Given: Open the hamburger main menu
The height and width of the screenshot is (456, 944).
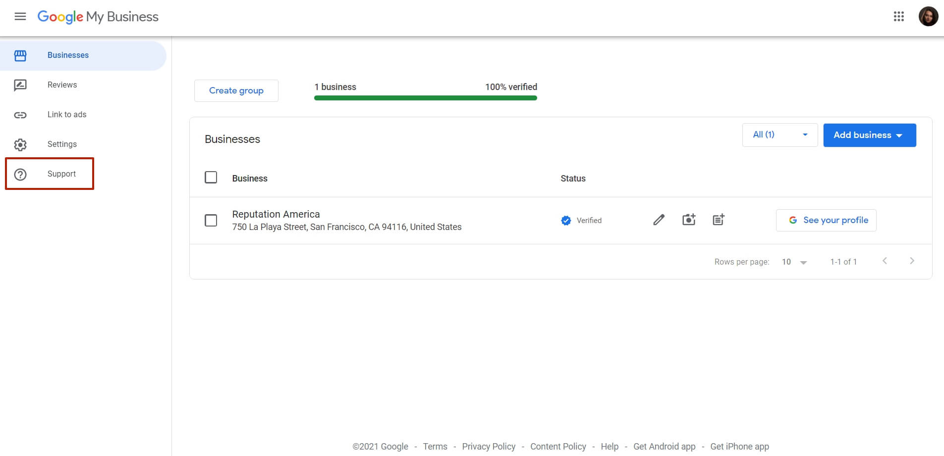Looking at the screenshot, I should tap(20, 17).
